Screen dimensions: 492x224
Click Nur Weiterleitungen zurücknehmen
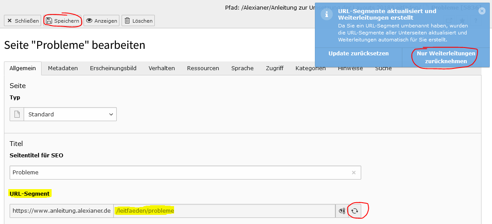446,57
